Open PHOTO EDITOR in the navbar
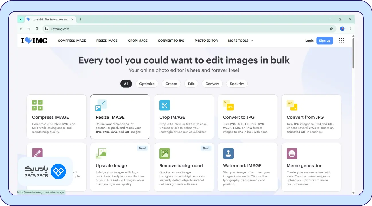Viewport: 372px width, 206px height. (x=206, y=41)
